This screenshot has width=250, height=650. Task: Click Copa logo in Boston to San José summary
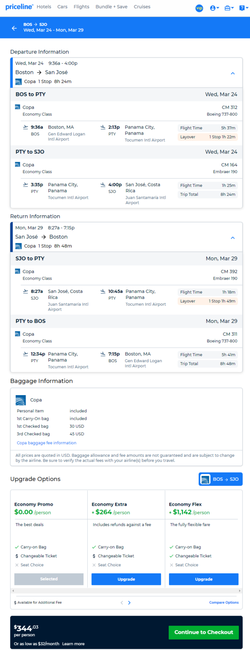click(18, 81)
